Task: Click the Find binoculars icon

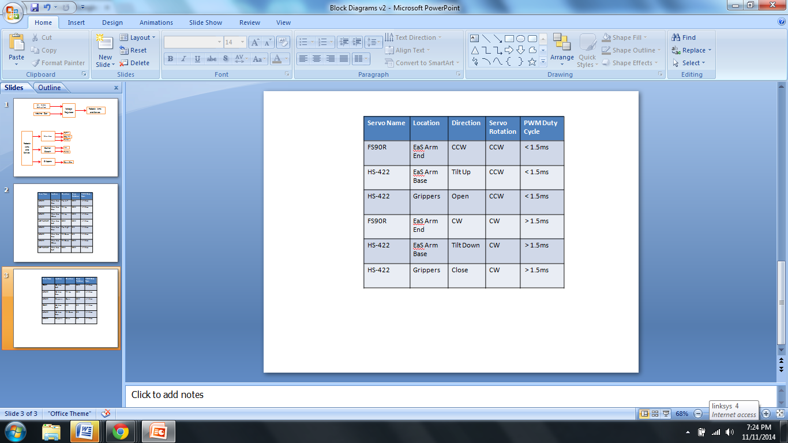Action: click(676, 37)
